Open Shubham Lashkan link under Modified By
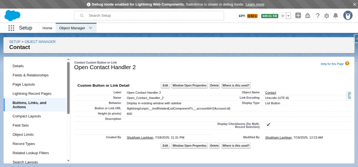358x167 pixels. click(x=278, y=137)
